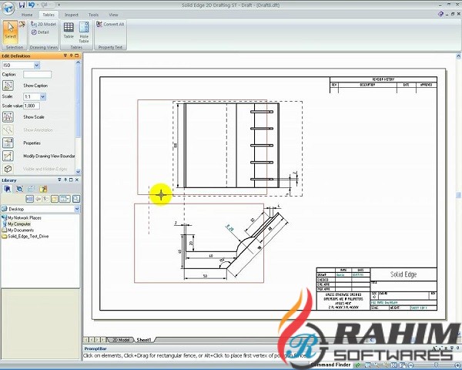Open the Scale 1:1 dropdown

point(42,96)
